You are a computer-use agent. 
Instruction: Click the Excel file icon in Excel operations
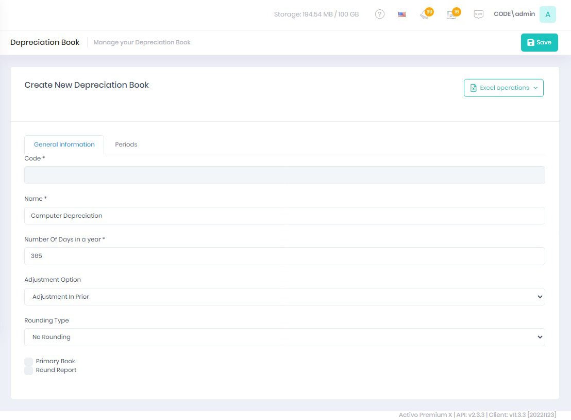tap(473, 88)
